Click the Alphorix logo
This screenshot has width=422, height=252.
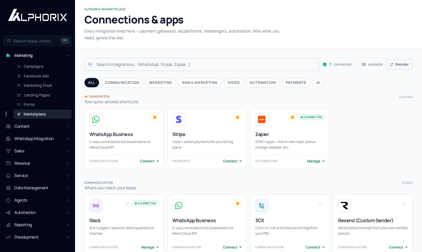[x=38, y=15]
